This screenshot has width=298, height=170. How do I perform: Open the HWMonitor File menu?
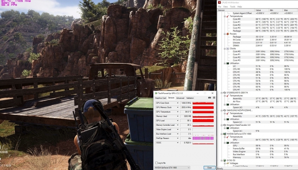point(219,7)
